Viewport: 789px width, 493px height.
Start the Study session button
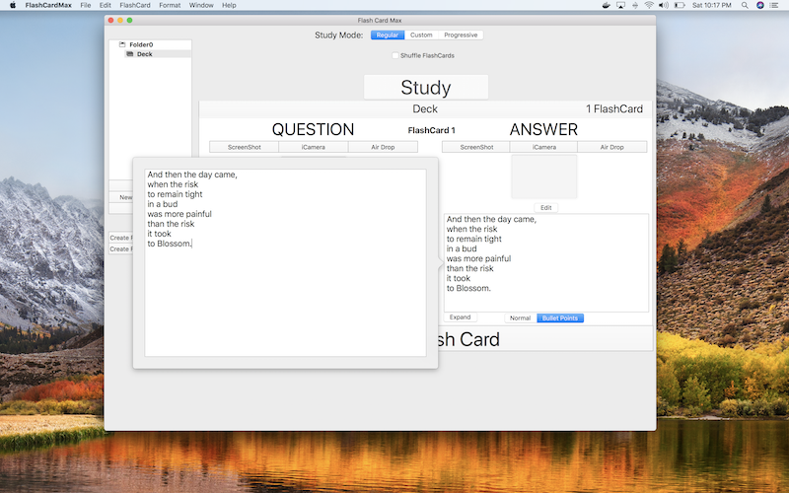point(426,88)
